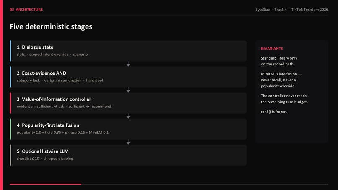Click the 'rank() is frozen.' line
338x190 pixels.
click(x=274, y=112)
